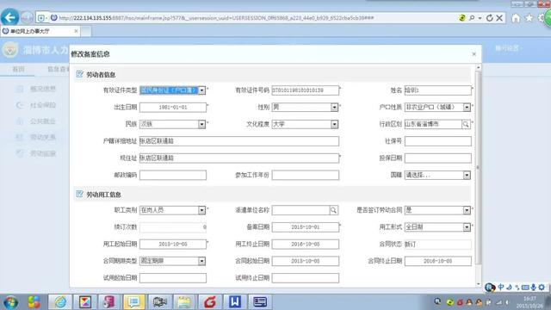Open a new blank browser tab

tap(86, 32)
